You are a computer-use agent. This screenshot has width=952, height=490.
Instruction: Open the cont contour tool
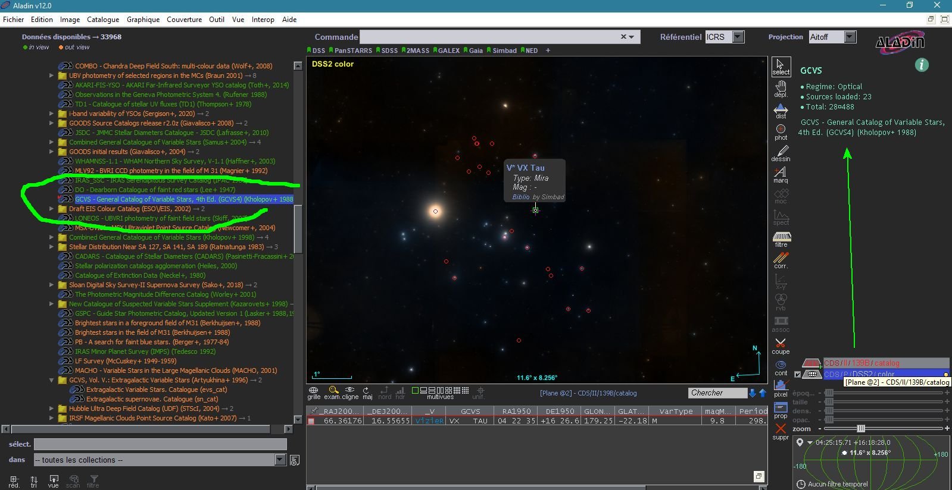pos(781,367)
